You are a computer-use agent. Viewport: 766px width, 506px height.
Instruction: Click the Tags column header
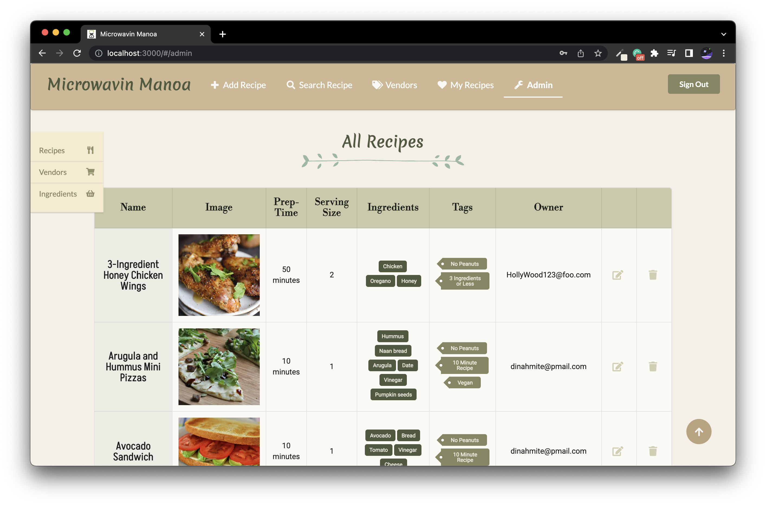462,207
